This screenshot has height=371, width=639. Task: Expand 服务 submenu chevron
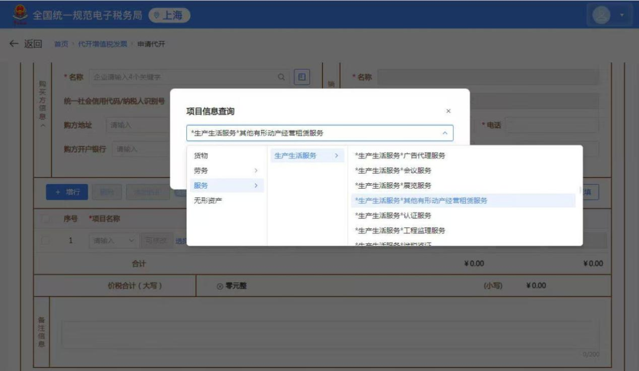point(256,186)
